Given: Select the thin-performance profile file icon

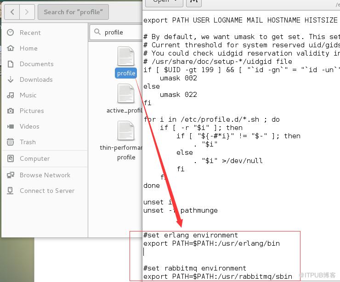Looking at the screenshot, I should 126,130.
